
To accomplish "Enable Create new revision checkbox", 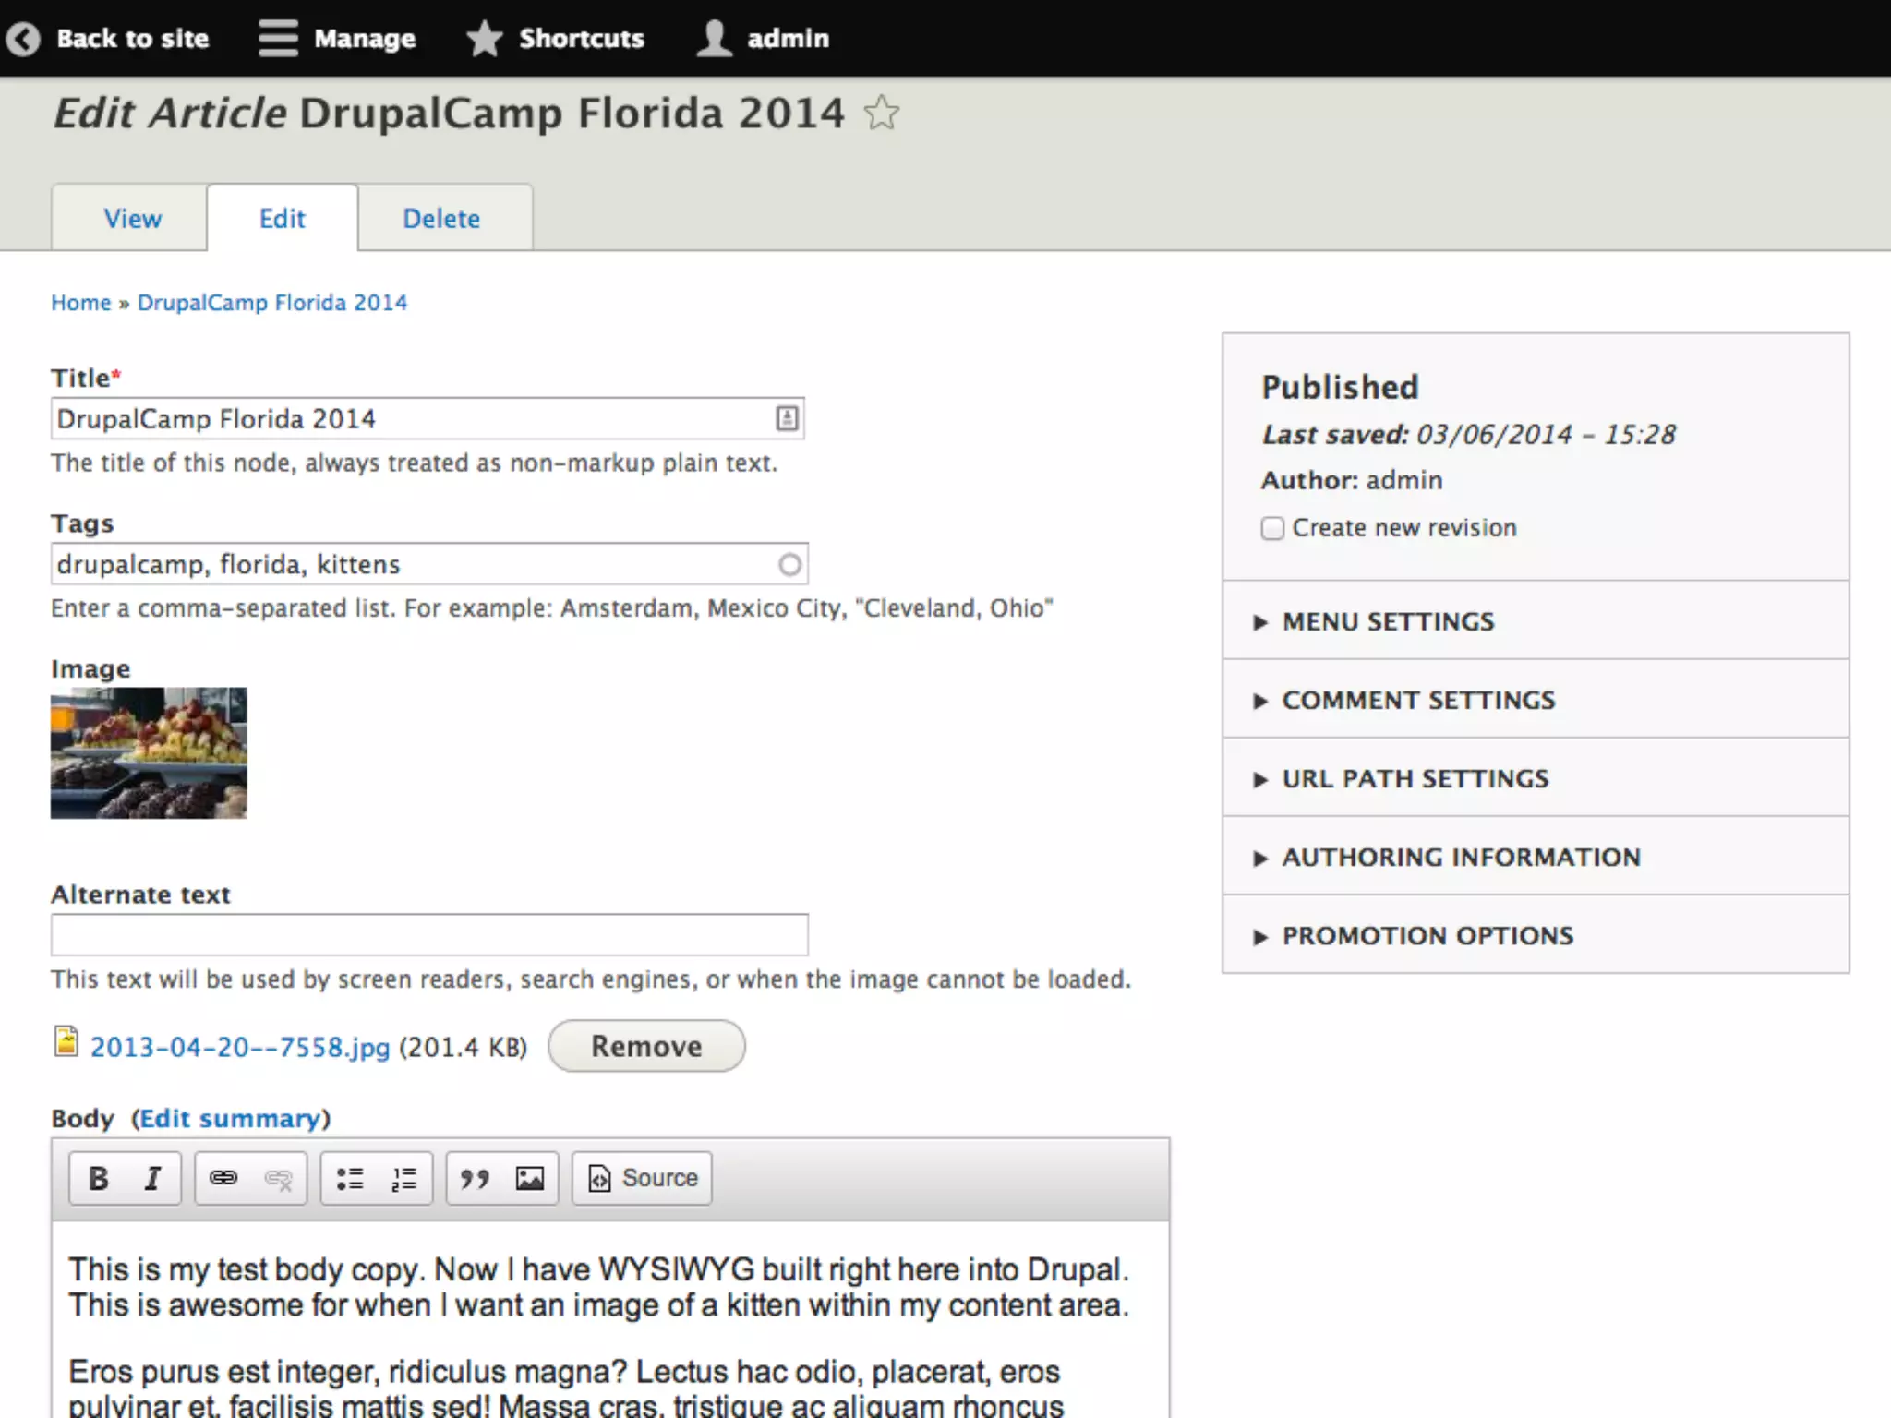I will point(1272,528).
